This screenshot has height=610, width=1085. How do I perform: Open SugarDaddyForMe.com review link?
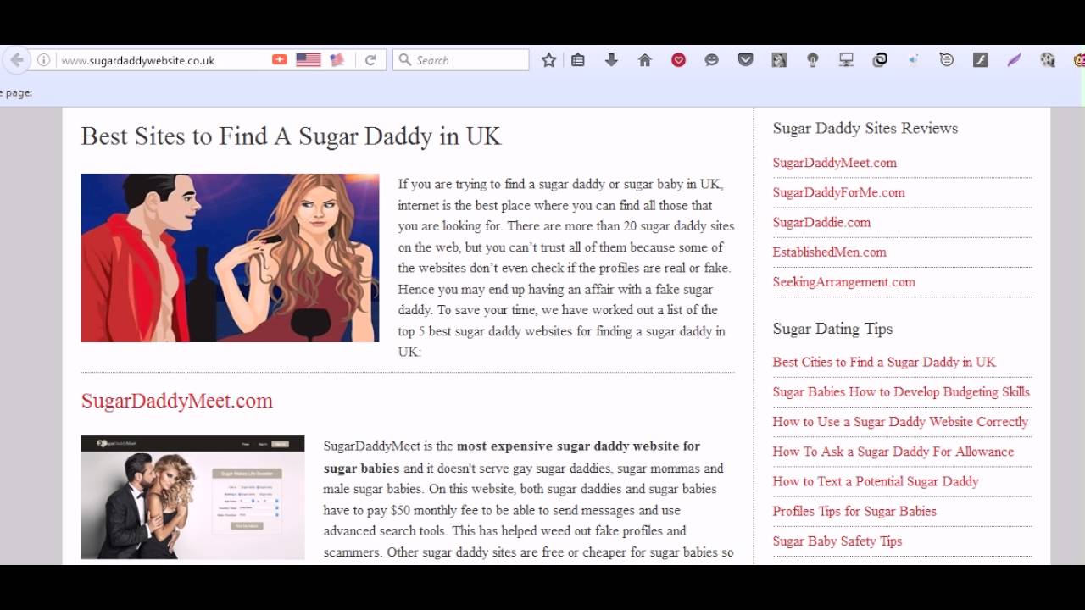pos(838,192)
